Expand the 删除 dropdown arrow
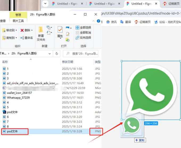This screenshot has width=181, height=148. [x=32, y=30]
